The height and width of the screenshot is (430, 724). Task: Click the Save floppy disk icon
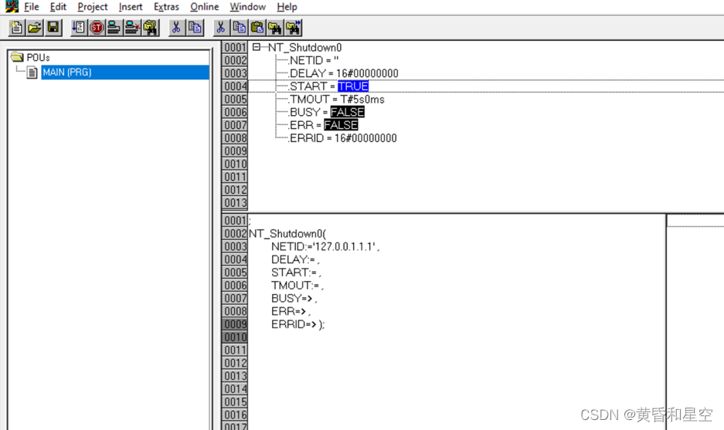53,28
